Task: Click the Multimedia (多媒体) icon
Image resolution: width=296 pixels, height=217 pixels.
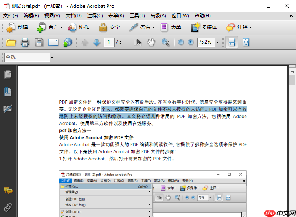Action: click(x=195, y=27)
